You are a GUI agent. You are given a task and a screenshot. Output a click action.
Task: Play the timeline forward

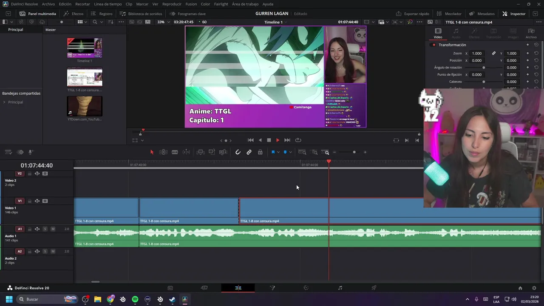(x=278, y=140)
